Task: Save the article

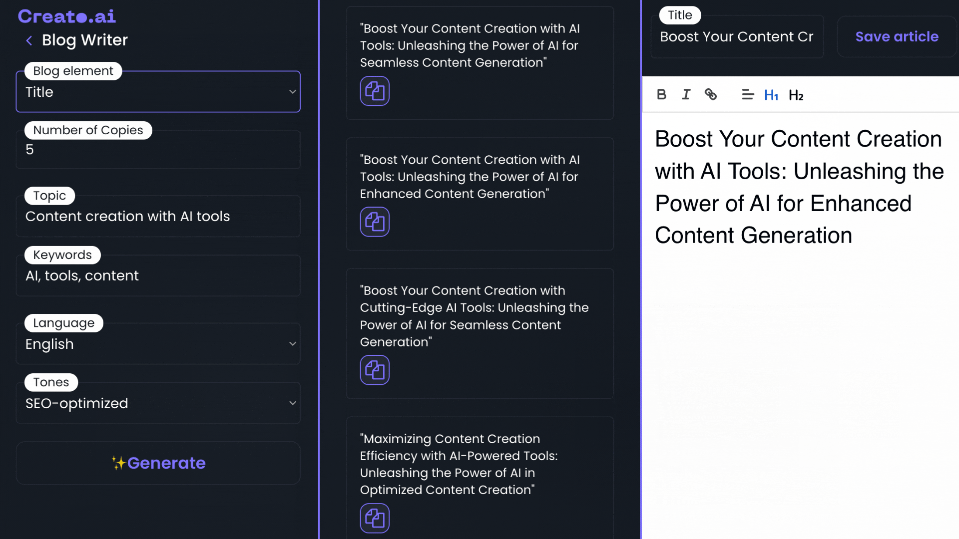Action: [897, 36]
